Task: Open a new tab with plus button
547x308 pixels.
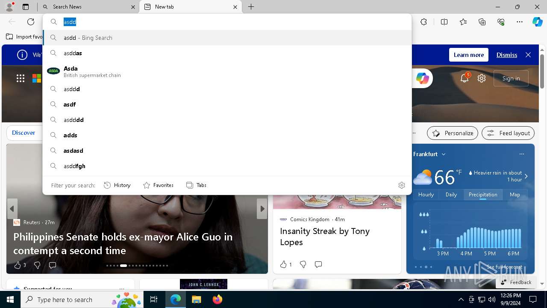Action: click(x=251, y=7)
